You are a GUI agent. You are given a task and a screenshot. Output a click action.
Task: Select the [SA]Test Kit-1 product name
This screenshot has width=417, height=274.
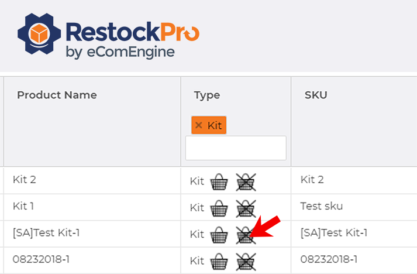pyautogui.click(x=46, y=232)
